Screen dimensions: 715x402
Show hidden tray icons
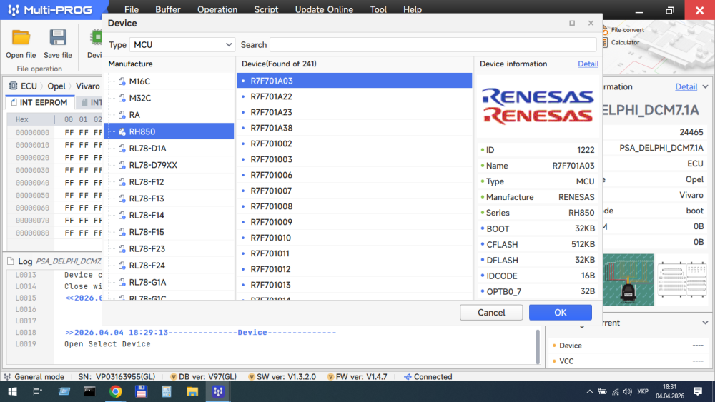point(590,391)
